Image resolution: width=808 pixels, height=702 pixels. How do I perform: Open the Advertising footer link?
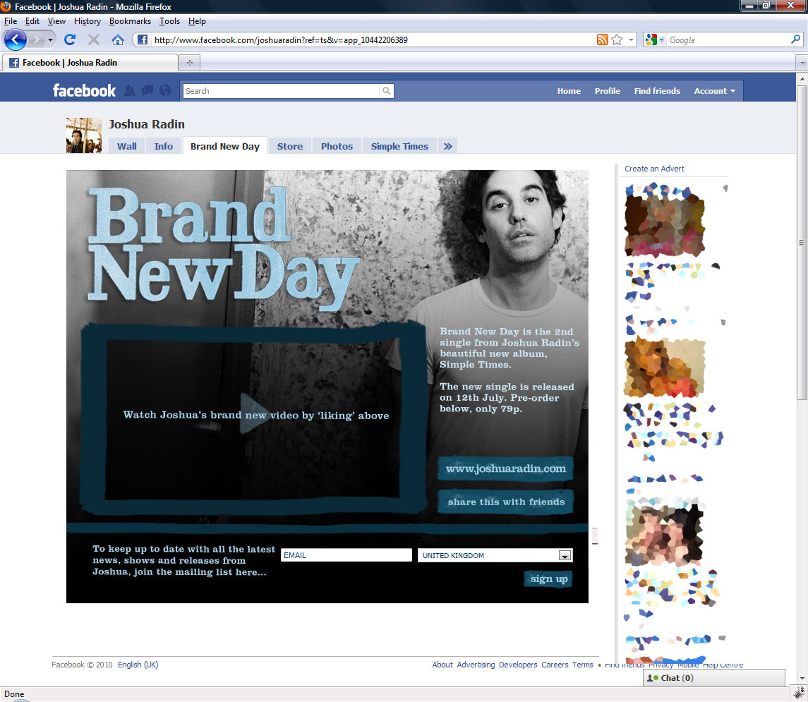point(476,665)
